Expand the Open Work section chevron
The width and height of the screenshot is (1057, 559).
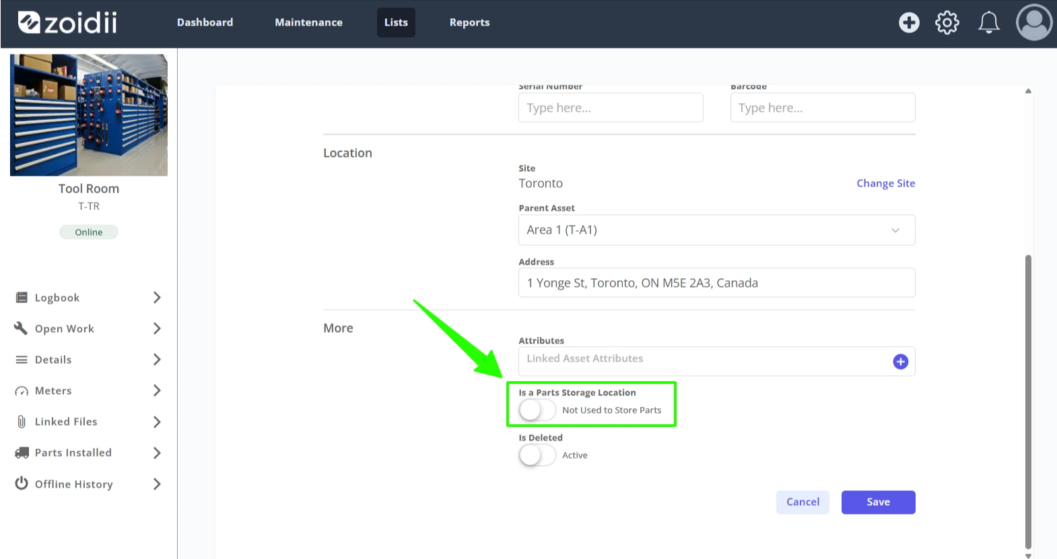[157, 329]
